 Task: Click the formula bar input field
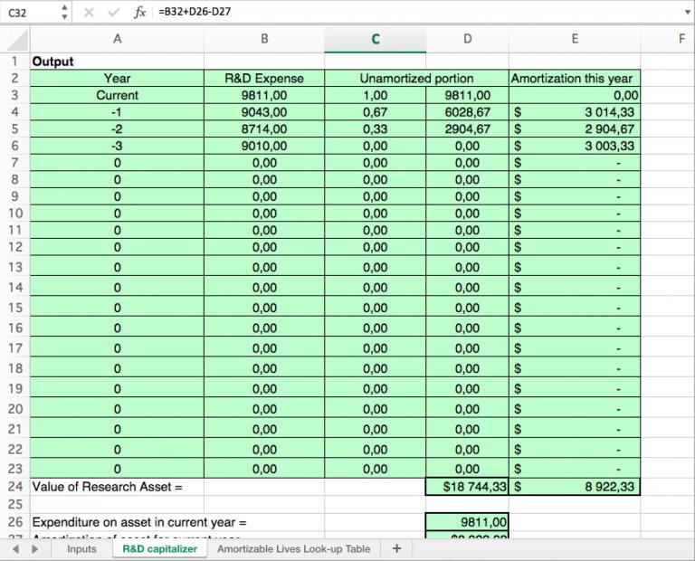pos(407,13)
